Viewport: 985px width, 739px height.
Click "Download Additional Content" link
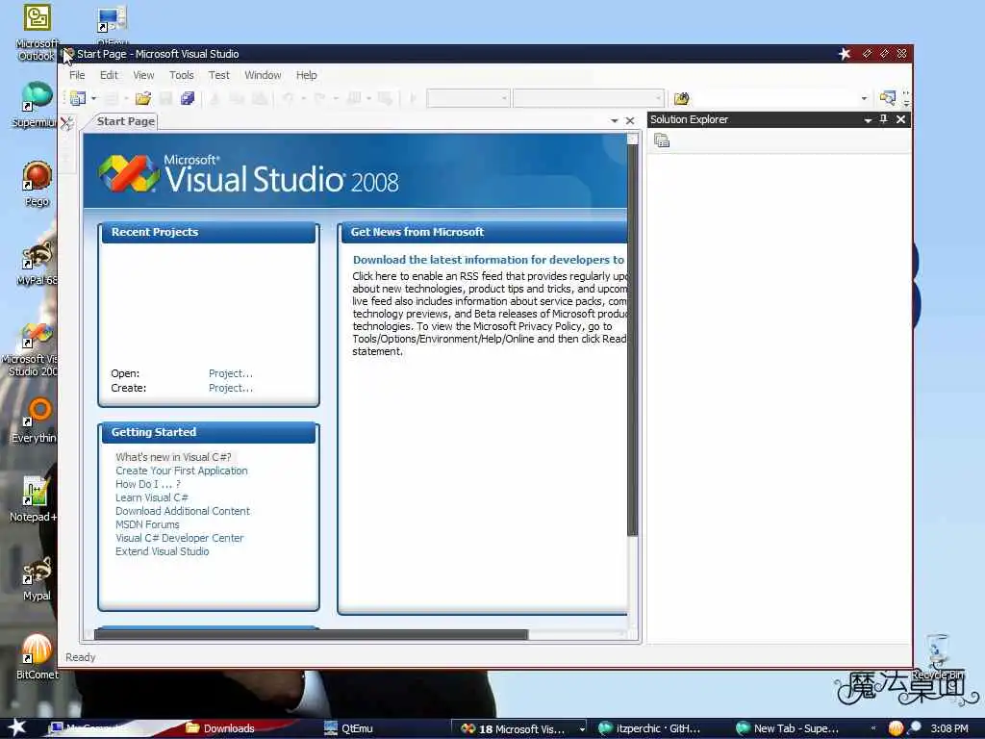183,511
